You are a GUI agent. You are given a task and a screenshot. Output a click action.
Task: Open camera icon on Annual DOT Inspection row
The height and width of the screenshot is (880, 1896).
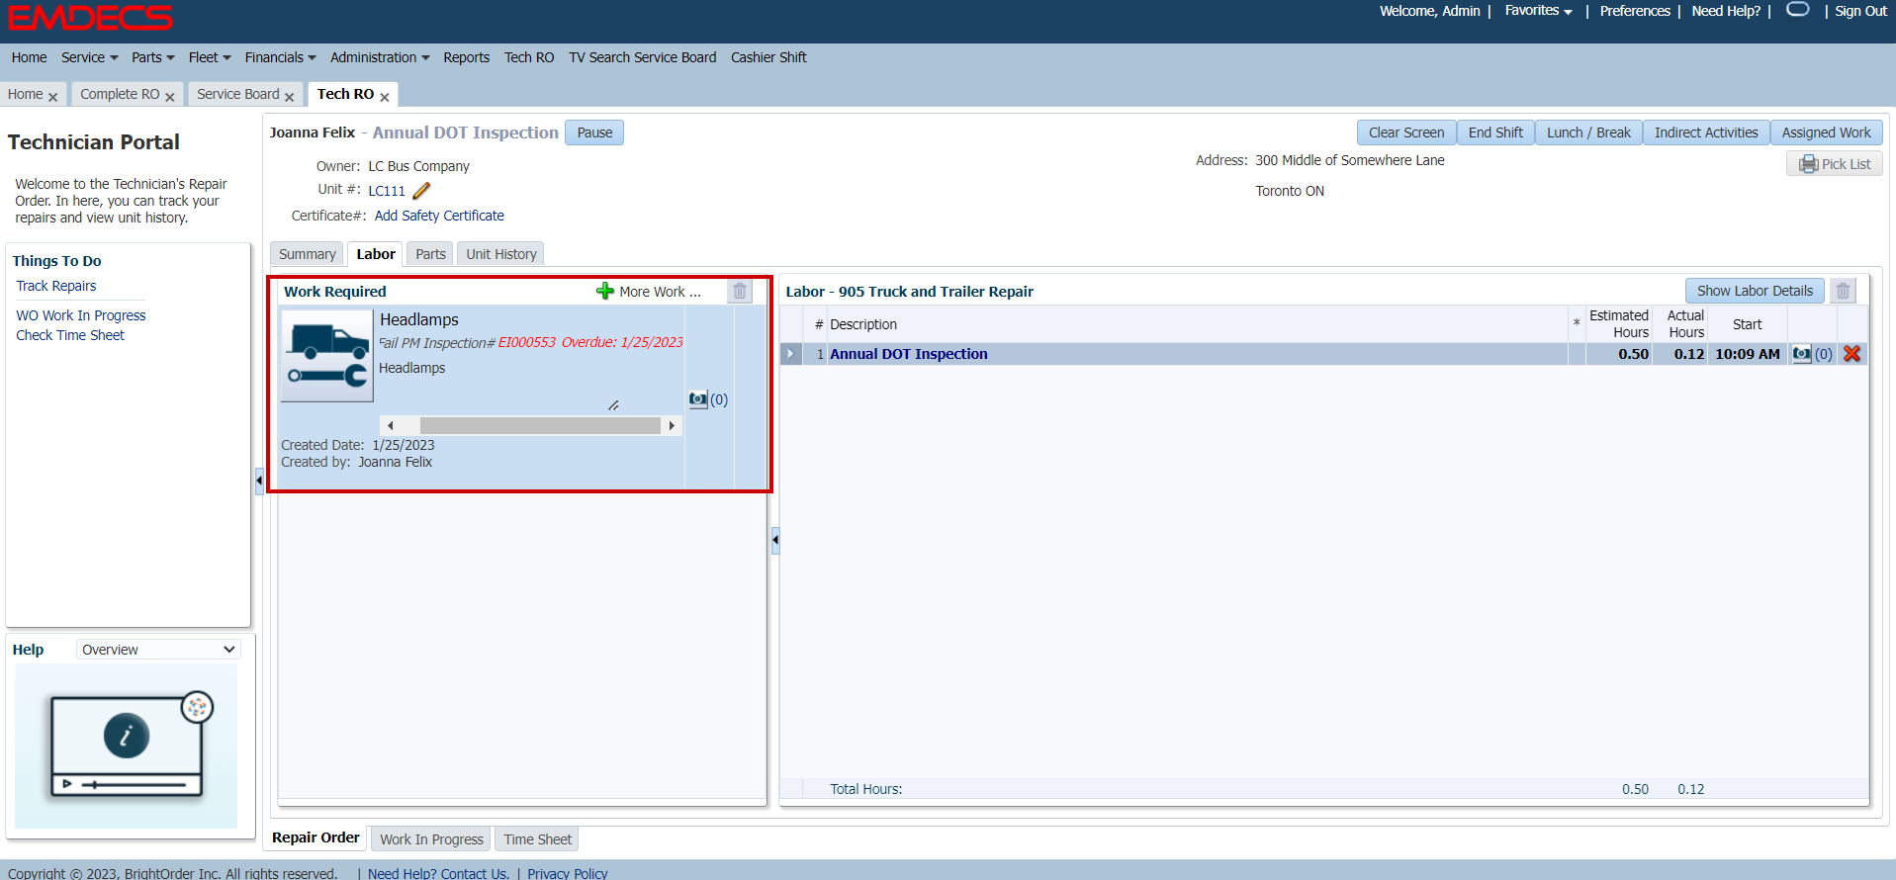[x=1802, y=354]
